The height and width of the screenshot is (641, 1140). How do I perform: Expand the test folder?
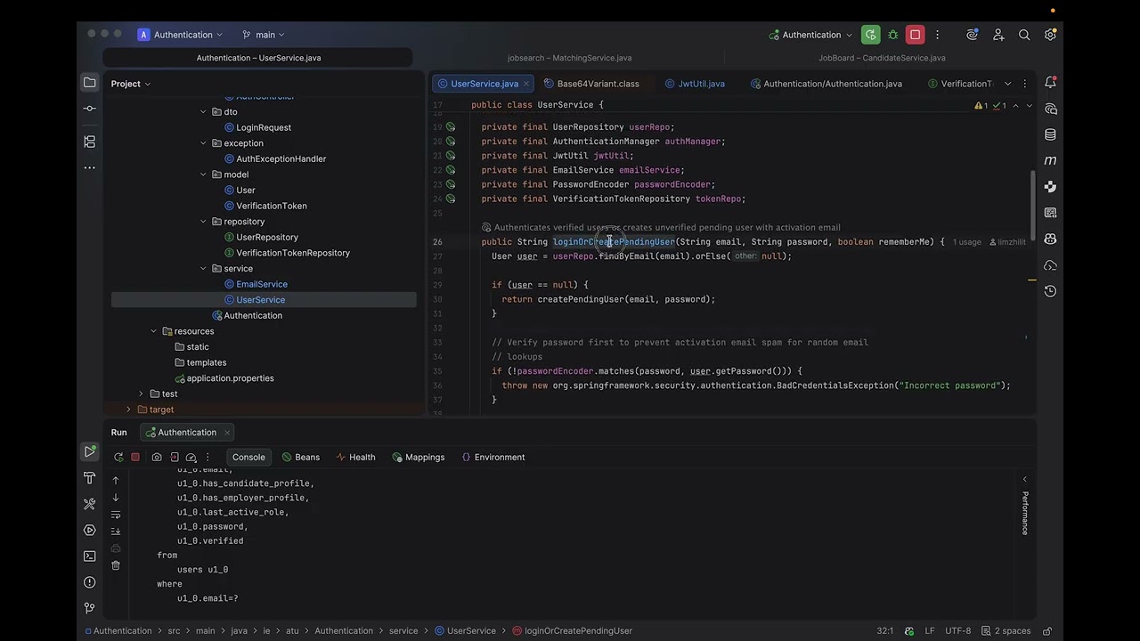coord(141,394)
